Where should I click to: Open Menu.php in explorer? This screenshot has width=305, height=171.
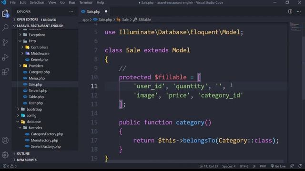point(37,78)
